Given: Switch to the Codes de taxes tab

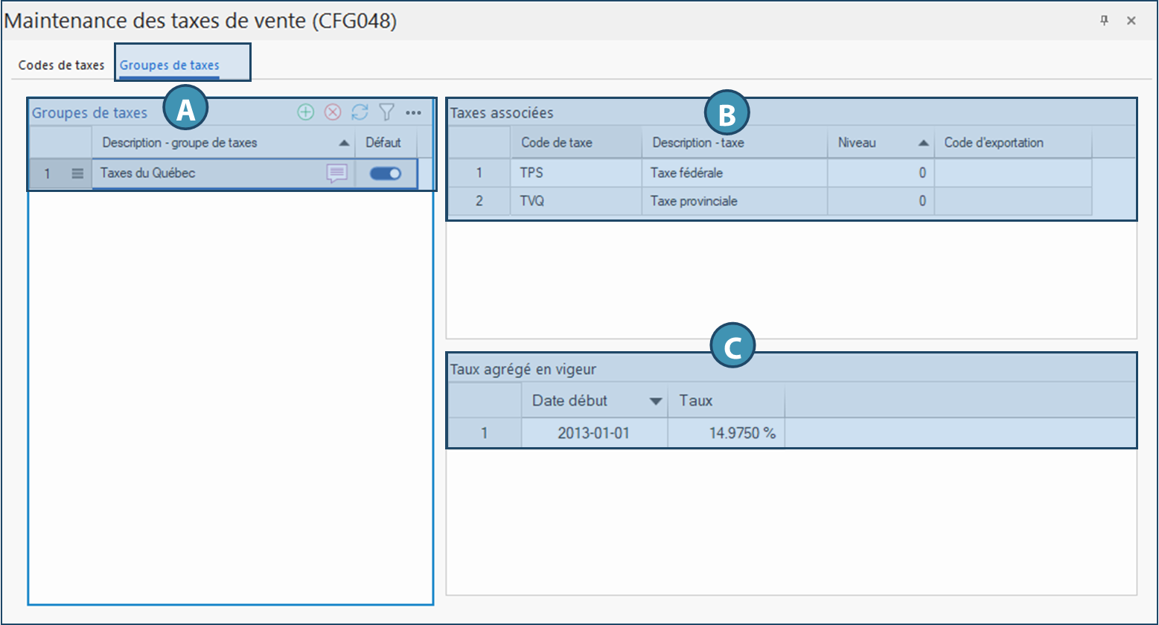Looking at the screenshot, I should click(x=61, y=65).
